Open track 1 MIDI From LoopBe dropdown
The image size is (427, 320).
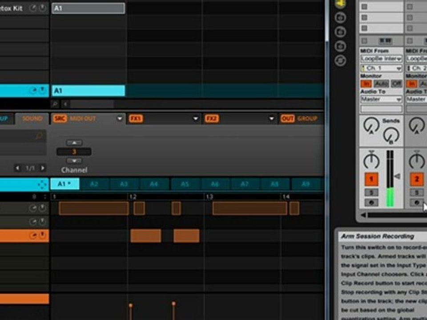point(381,59)
